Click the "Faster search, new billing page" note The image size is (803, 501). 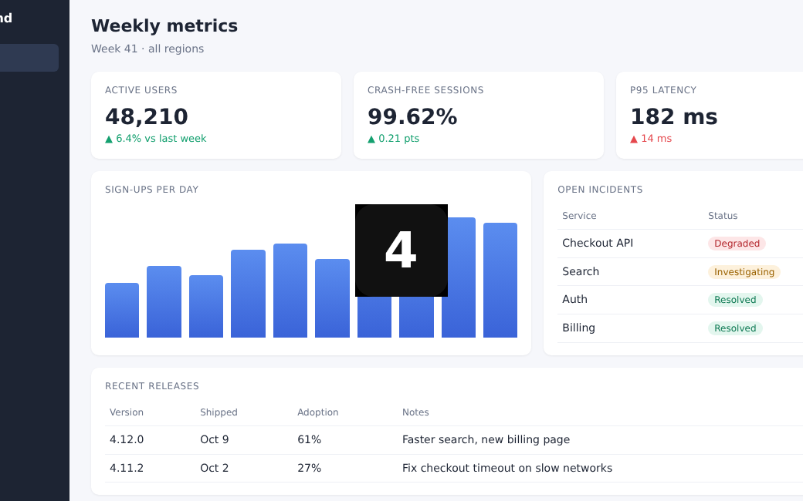486,439
